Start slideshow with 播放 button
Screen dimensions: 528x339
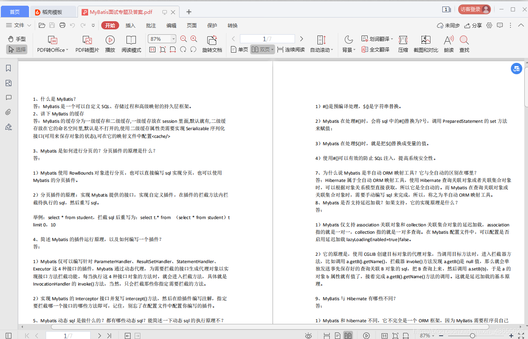(x=110, y=44)
